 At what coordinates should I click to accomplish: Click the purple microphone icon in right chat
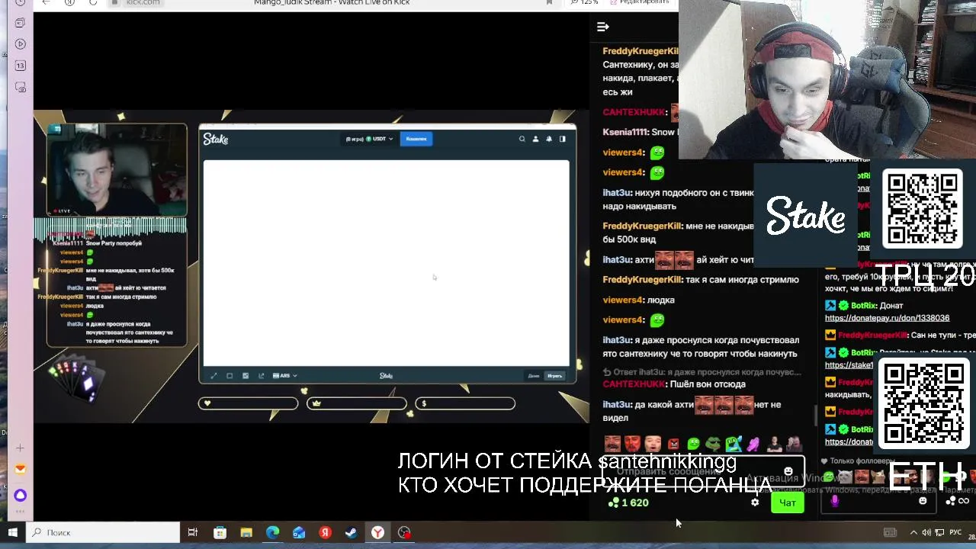(x=835, y=501)
